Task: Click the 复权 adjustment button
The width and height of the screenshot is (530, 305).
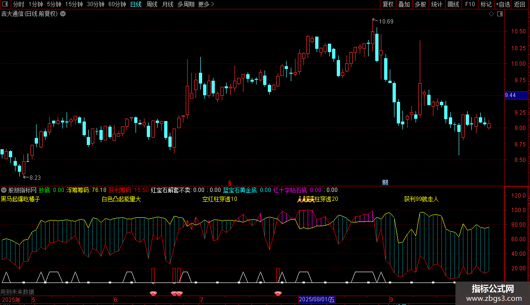Action: 388,4
